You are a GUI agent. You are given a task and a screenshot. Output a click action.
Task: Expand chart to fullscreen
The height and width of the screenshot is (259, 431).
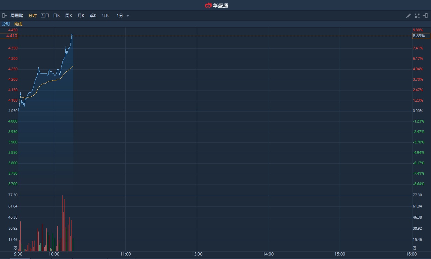point(417,16)
